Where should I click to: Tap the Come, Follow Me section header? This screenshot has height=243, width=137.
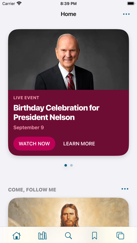click(x=32, y=190)
